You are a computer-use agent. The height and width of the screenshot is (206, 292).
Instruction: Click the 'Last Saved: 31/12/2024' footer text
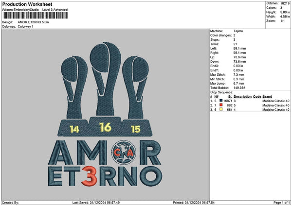click(96, 203)
